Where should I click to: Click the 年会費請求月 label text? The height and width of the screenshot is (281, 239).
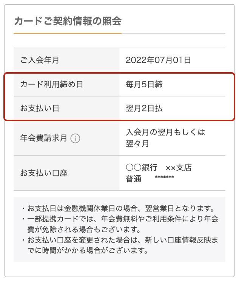[43, 138]
